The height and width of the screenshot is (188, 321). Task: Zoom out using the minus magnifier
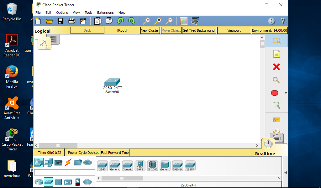[x=169, y=21]
